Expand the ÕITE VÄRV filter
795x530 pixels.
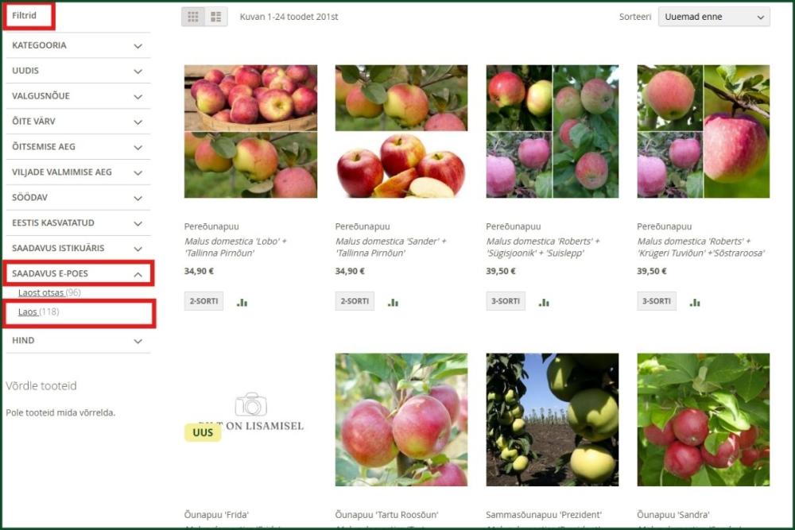78,122
